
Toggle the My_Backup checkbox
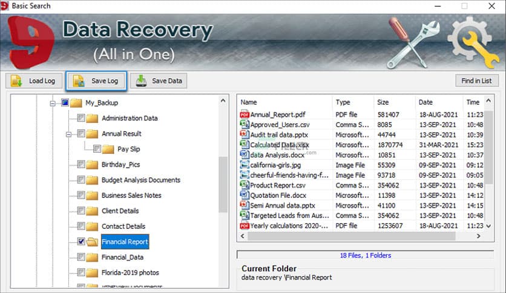65,103
